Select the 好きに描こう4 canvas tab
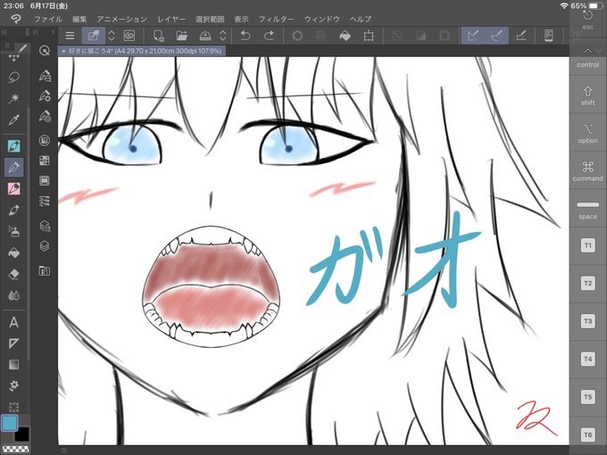Viewport: 607px width, 455px height. pyautogui.click(x=142, y=51)
